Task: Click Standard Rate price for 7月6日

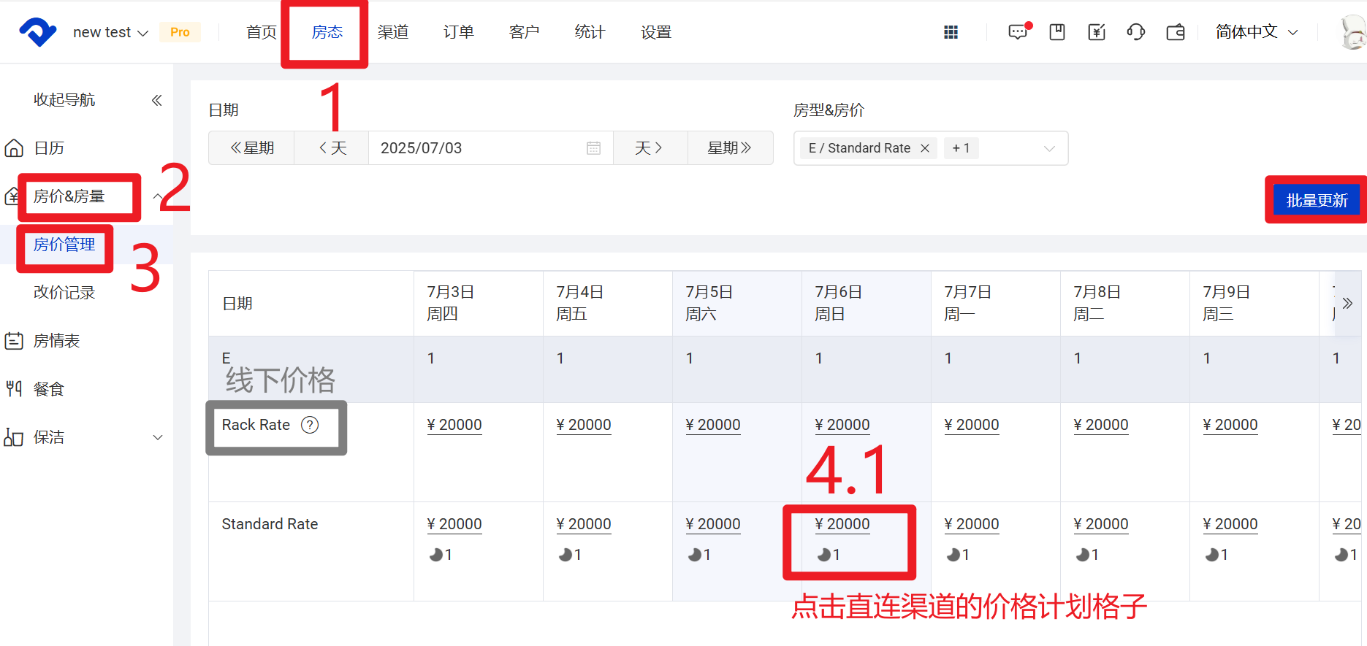Action: tap(842, 524)
